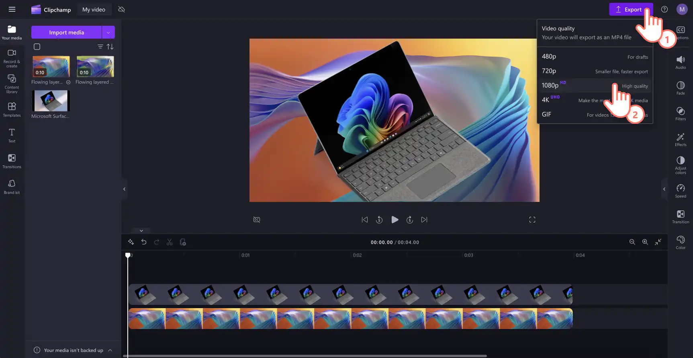Screen dimensions: 693x358
Task: Select 4K UHD export quality
Action: (x=595, y=100)
